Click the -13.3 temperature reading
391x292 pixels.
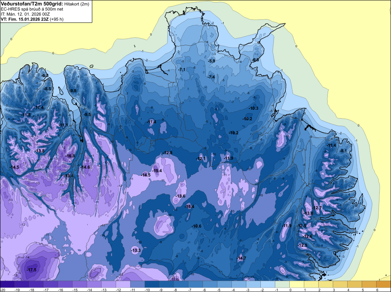136,250
